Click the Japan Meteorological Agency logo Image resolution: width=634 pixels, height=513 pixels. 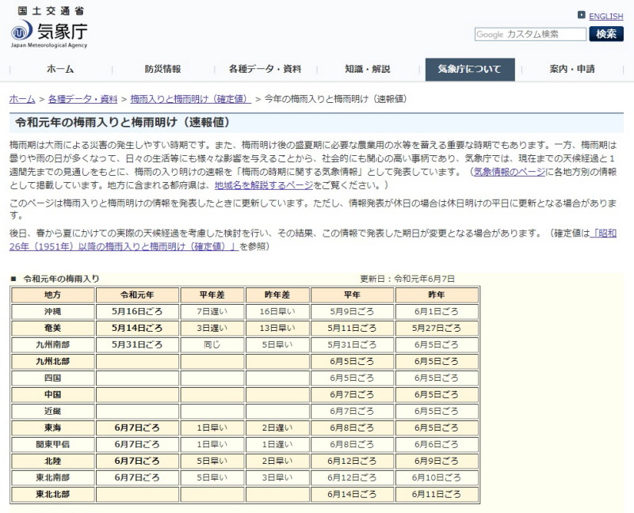point(49,28)
